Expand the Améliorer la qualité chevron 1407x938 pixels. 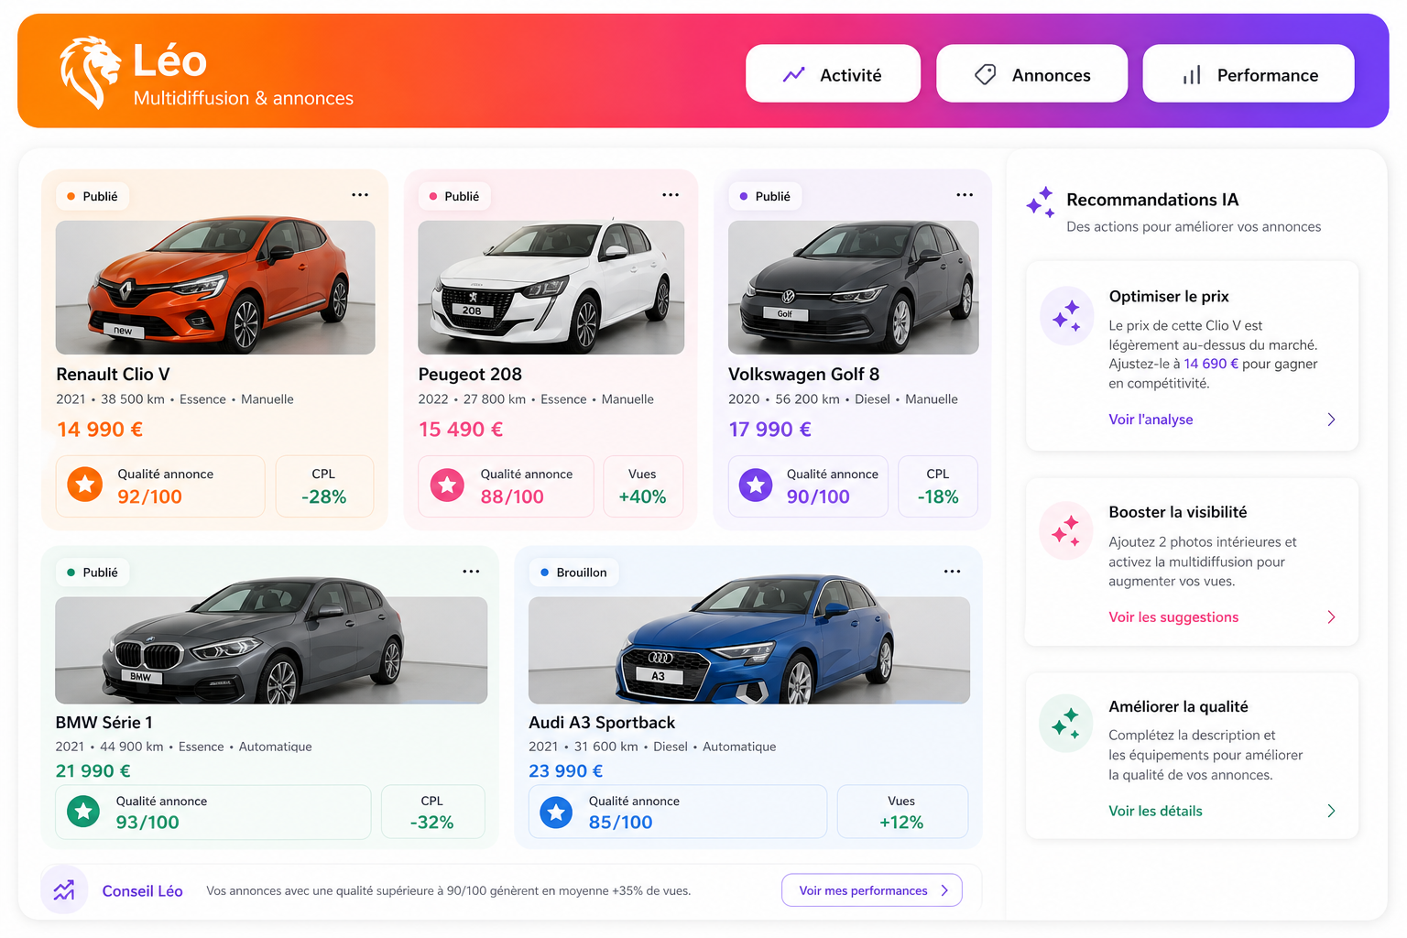click(x=1331, y=811)
